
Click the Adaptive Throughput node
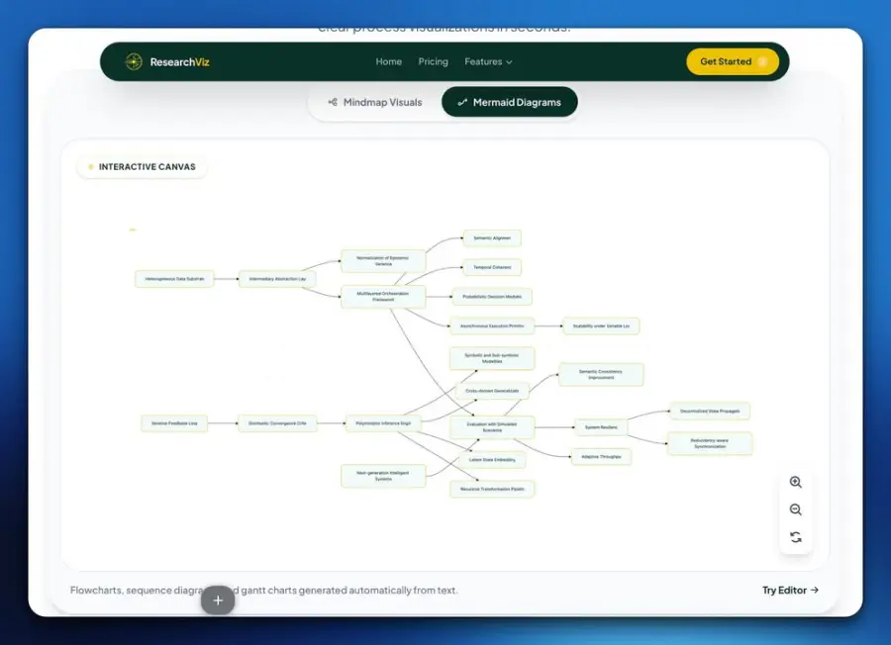(x=601, y=456)
